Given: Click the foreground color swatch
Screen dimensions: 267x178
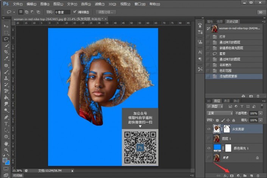Looking at the screenshot, I should tap(5, 160).
